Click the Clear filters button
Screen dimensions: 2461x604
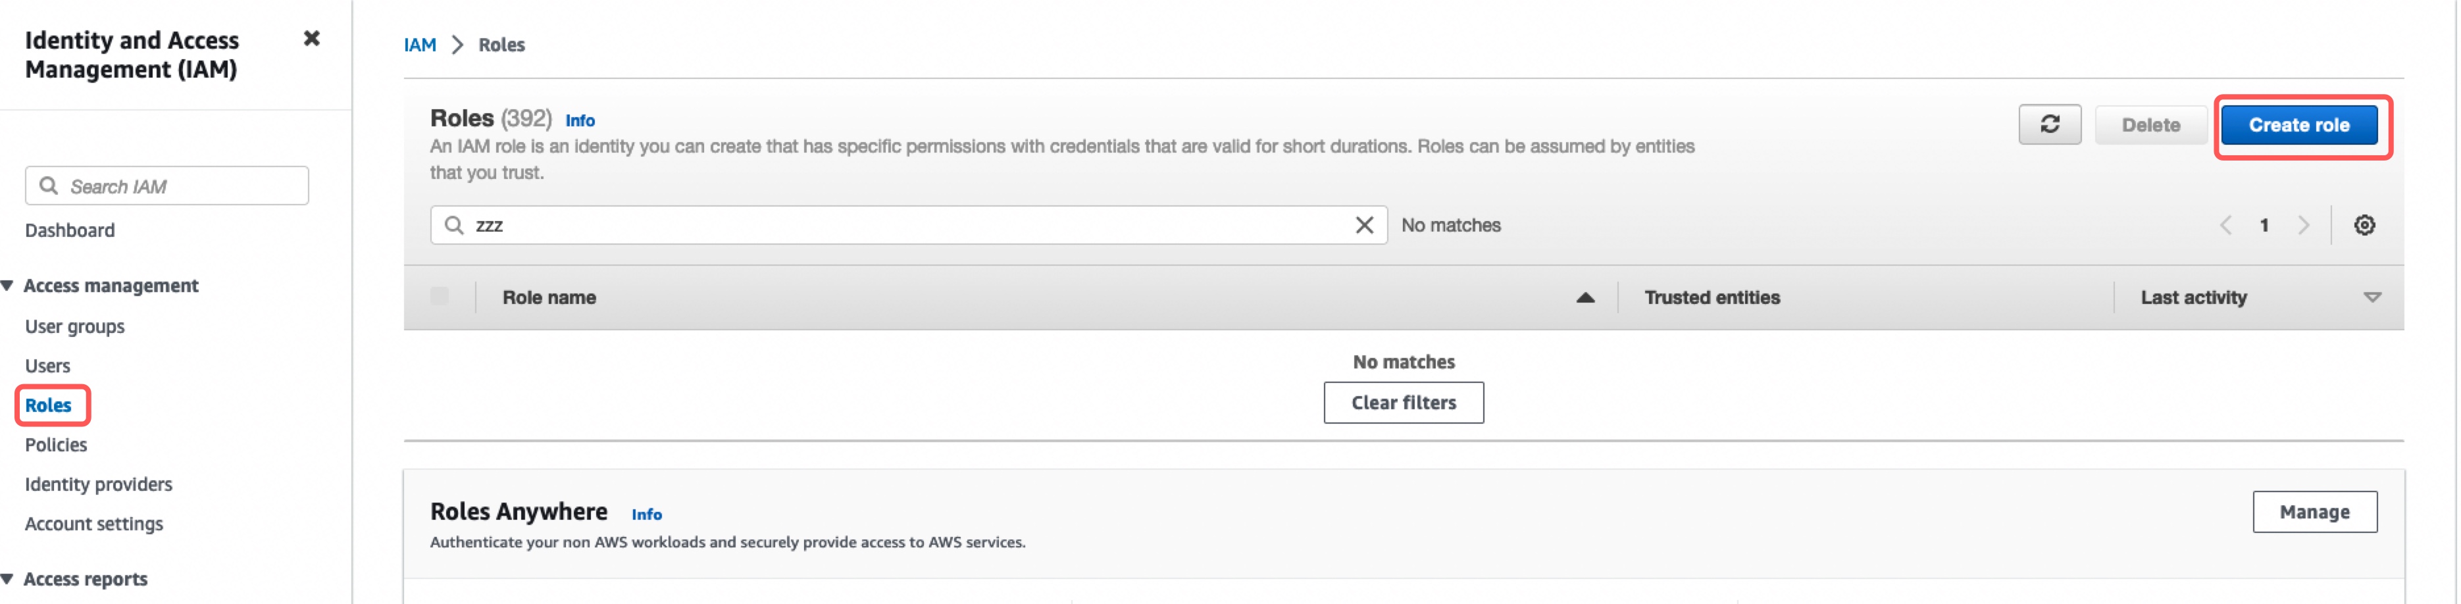(1404, 403)
